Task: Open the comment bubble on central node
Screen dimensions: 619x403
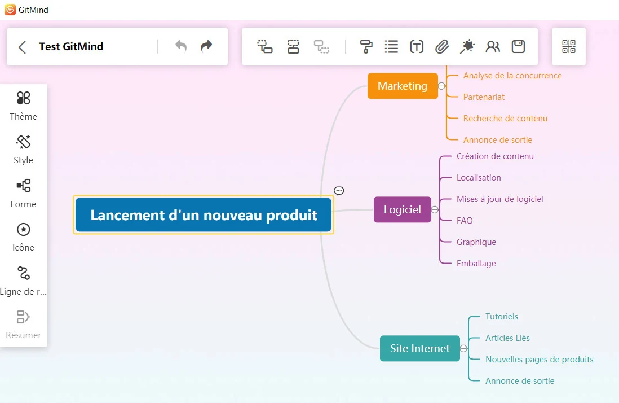Action: click(339, 191)
